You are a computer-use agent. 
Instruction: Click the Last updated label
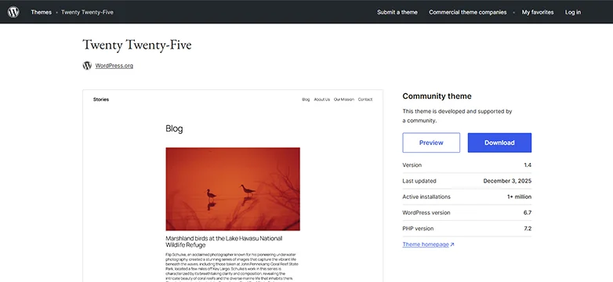[419, 181]
